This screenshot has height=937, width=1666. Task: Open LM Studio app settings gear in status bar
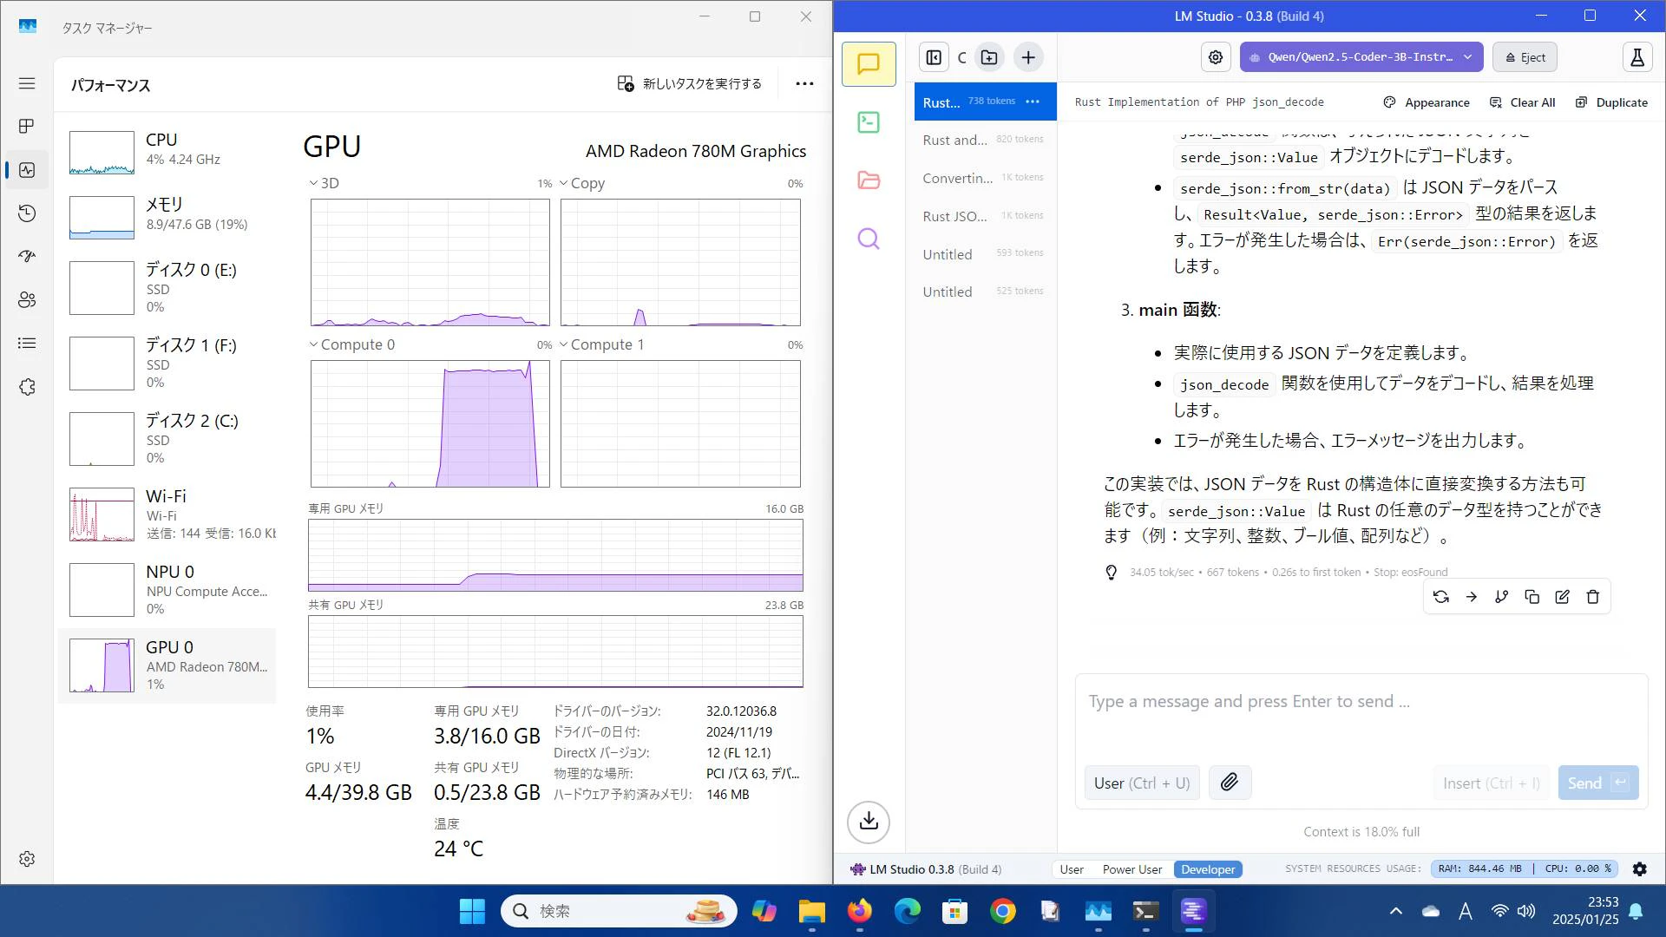(x=1640, y=869)
